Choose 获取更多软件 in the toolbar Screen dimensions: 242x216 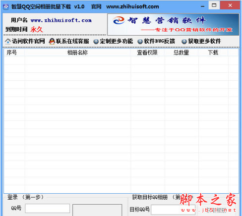pos(204,41)
